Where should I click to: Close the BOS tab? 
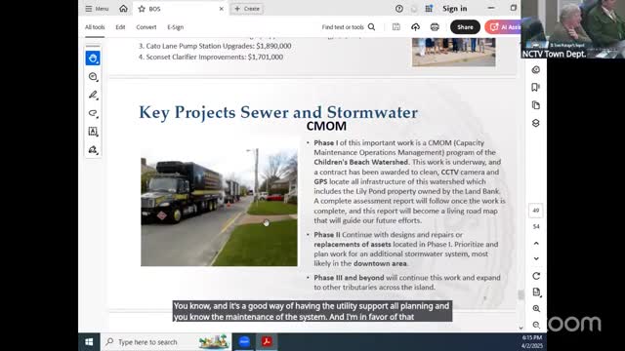coord(222,9)
